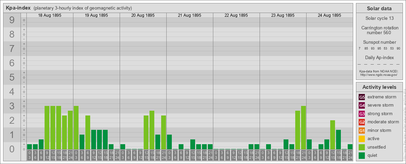Click the '21 Aug 1895' date header
The height and width of the screenshot is (164, 406).
(190, 15)
